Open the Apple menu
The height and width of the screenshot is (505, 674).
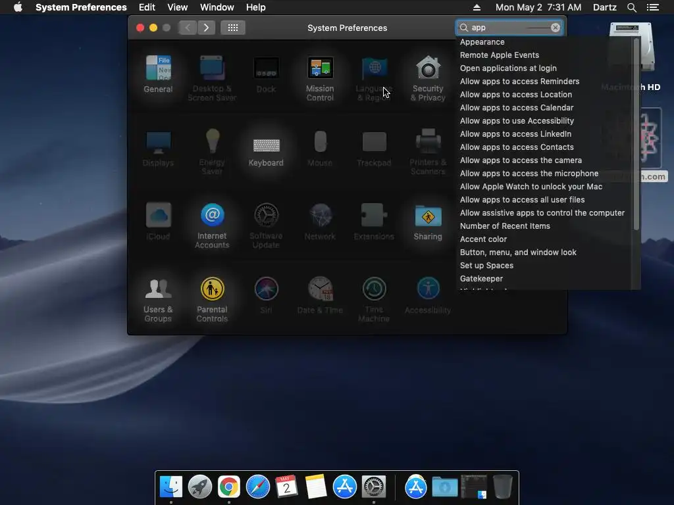[x=18, y=7]
